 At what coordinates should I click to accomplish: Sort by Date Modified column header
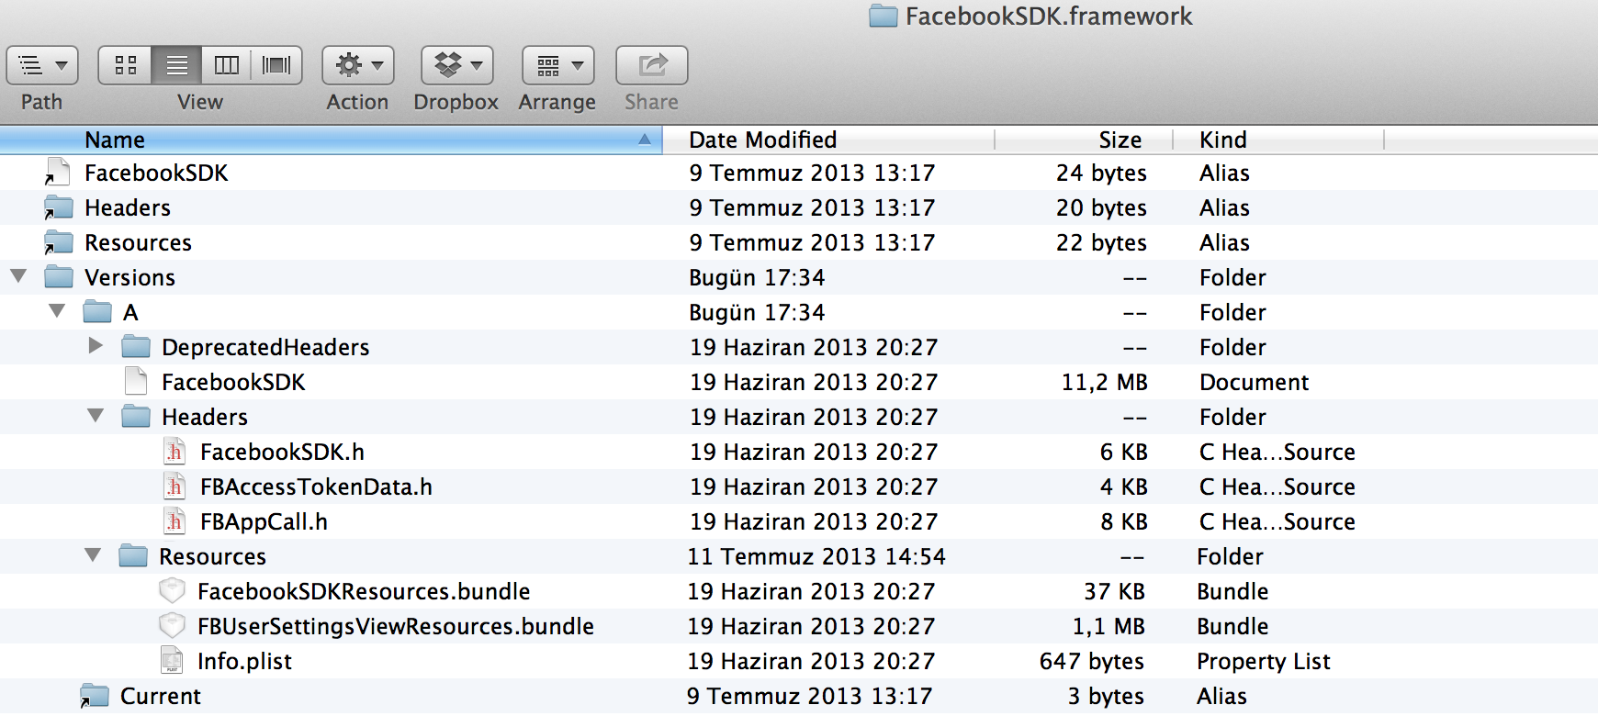pyautogui.click(x=829, y=140)
